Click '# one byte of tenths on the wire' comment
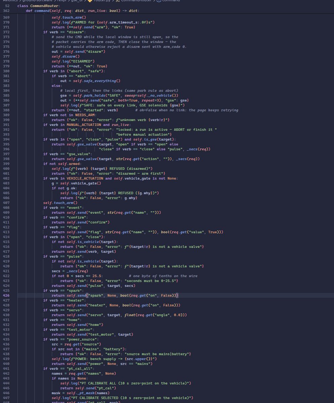This screenshot has height=403, width=334. point(163,276)
